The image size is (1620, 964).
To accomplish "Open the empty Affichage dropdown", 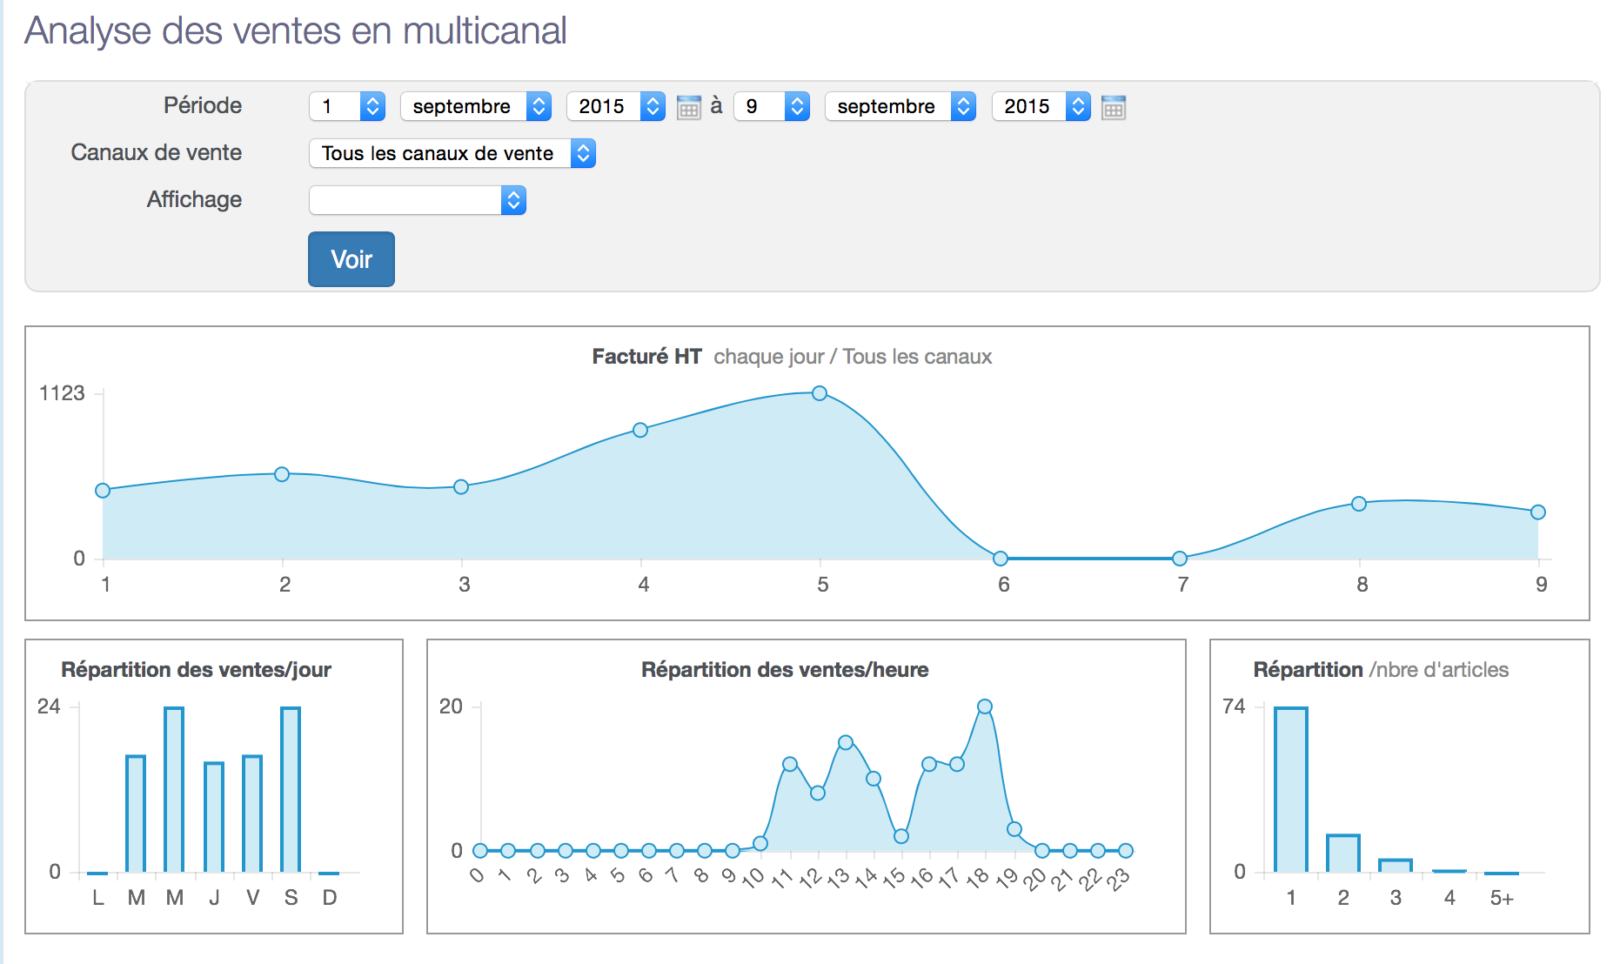I will coord(418,200).
